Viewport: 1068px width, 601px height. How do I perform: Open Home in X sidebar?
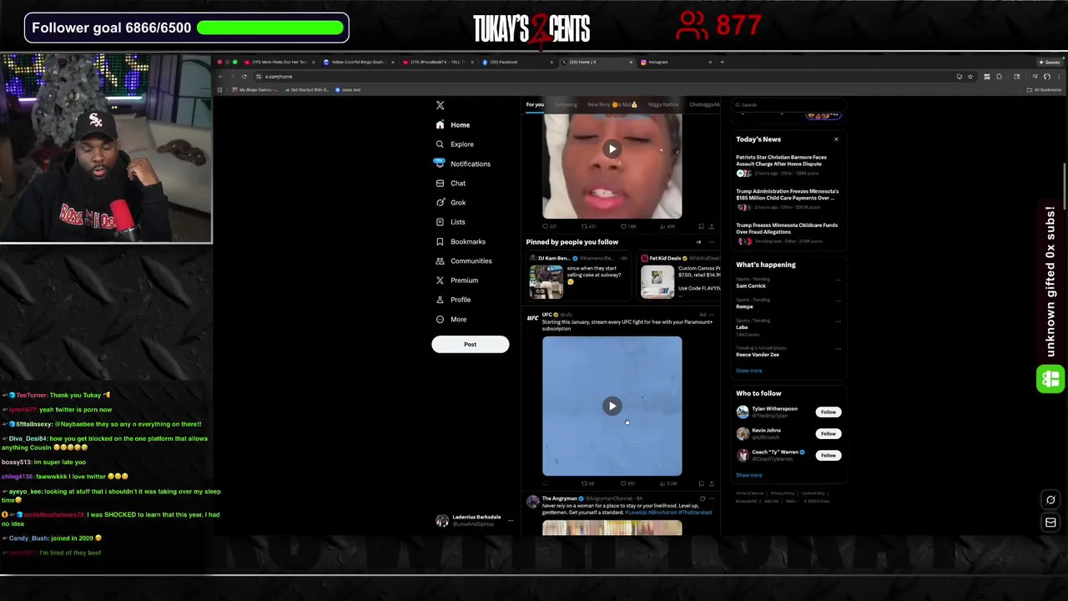(453, 124)
